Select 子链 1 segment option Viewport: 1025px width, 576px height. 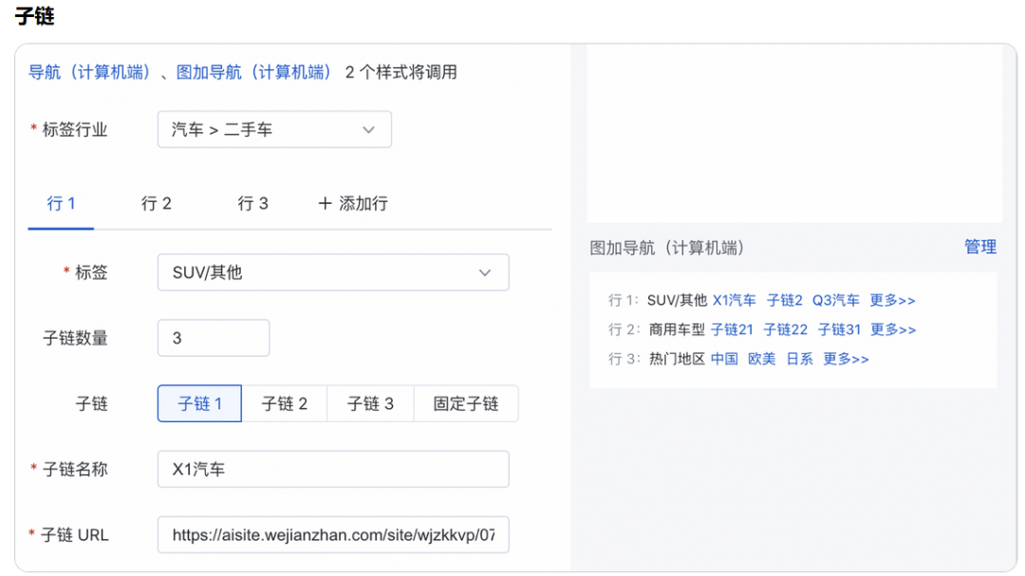click(x=199, y=403)
